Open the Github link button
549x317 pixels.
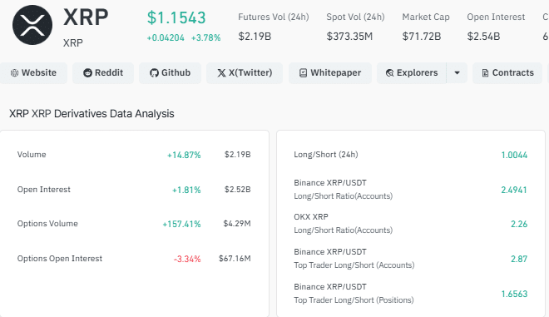[171, 73]
